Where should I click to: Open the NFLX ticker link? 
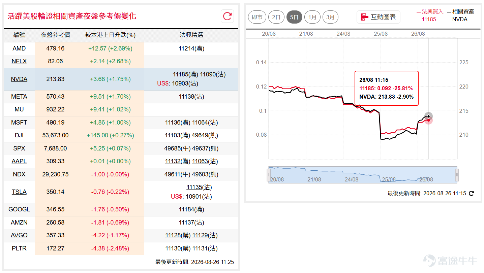pos(19,61)
